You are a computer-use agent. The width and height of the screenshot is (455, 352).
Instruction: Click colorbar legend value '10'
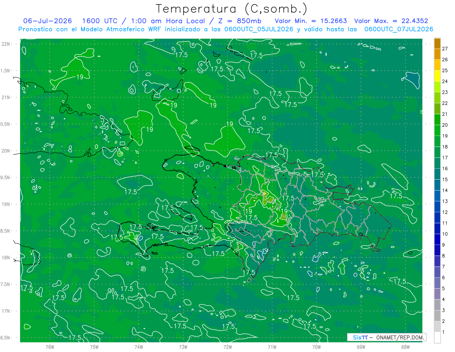click(x=445, y=234)
